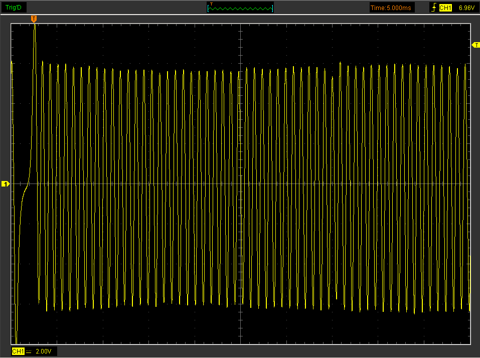The height and width of the screenshot is (358, 480).
Task: Click the 2.00V vertical scale readout
Action: tap(44, 351)
